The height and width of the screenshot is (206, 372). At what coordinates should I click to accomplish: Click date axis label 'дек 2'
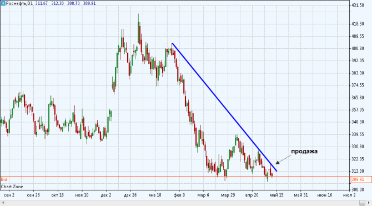pyautogui.click(x=106, y=195)
